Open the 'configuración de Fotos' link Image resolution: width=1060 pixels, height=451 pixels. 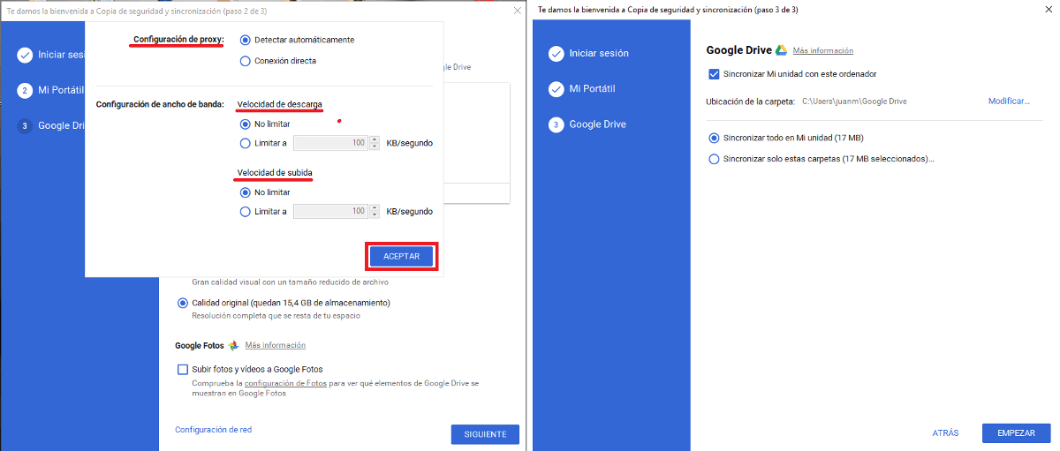click(285, 383)
